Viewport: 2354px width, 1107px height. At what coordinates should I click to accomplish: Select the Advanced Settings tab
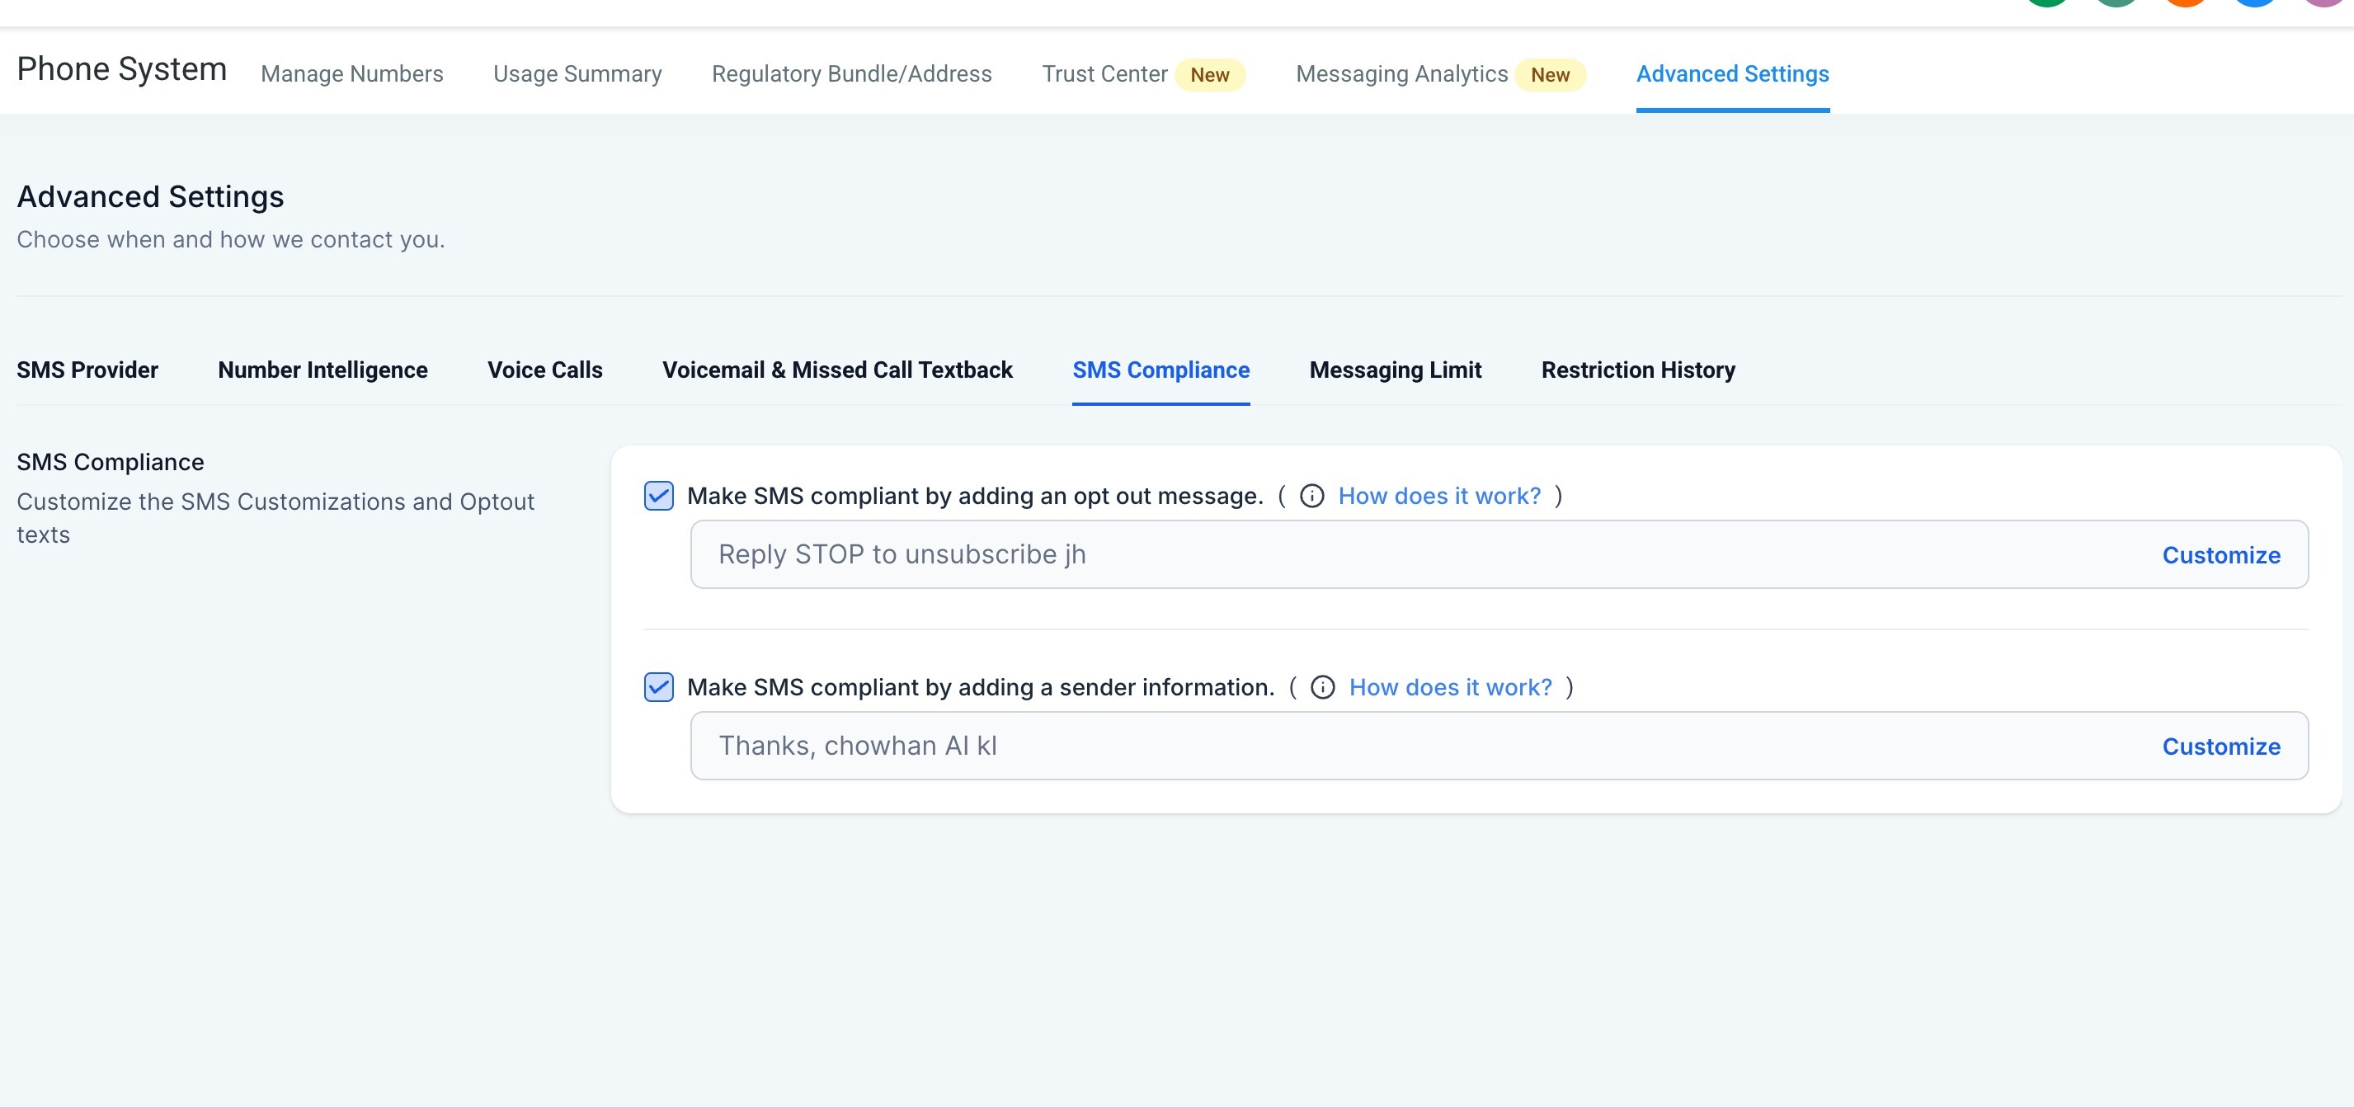(1732, 74)
